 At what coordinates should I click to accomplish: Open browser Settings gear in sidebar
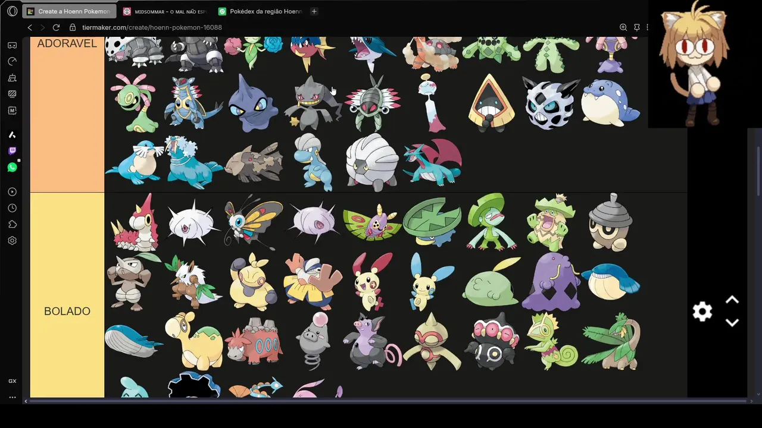point(12,241)
